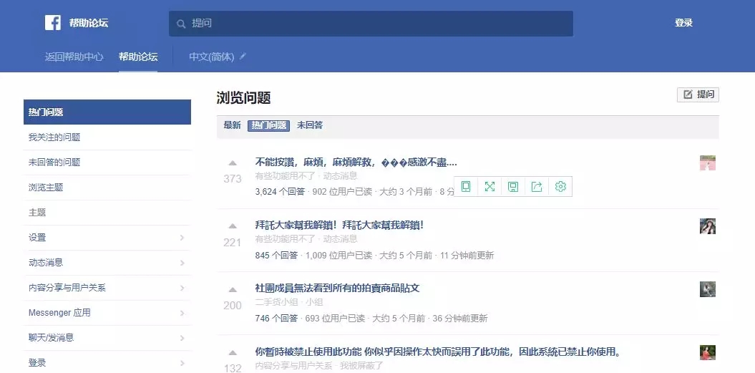Click the Facebook logo icon
The width and height of the screenshot is (755, 373).
point(52,23)
